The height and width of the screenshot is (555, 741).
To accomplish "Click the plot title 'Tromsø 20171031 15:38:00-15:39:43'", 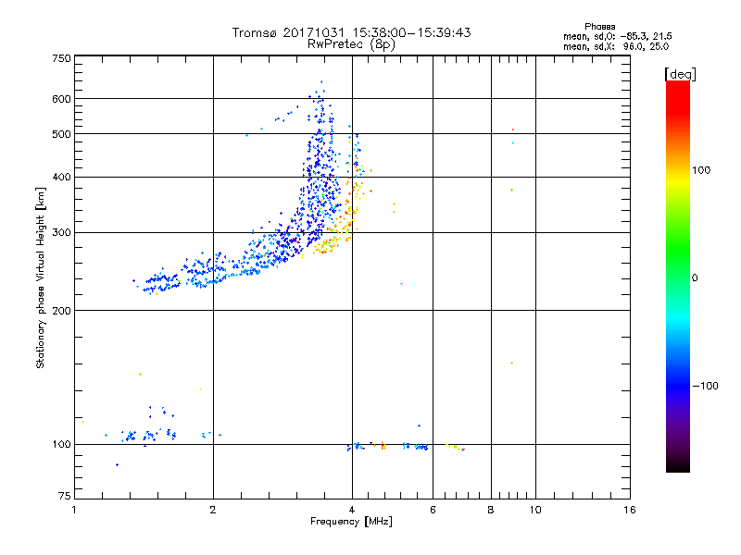I will [x=351, y=32].
